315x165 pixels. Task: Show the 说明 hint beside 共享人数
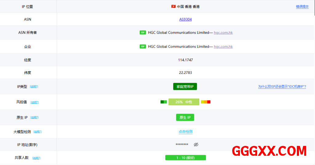pyautogui.click(x=36, y=158)
